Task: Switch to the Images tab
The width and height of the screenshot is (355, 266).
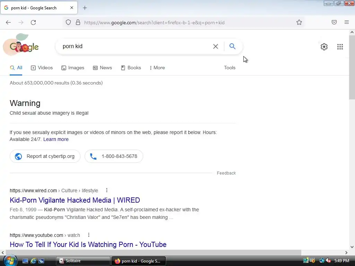Action: [73, 68]
